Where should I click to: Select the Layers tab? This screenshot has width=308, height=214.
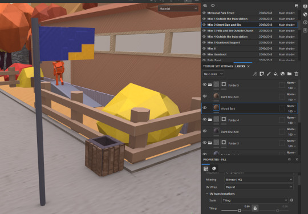tap(240, 66)
